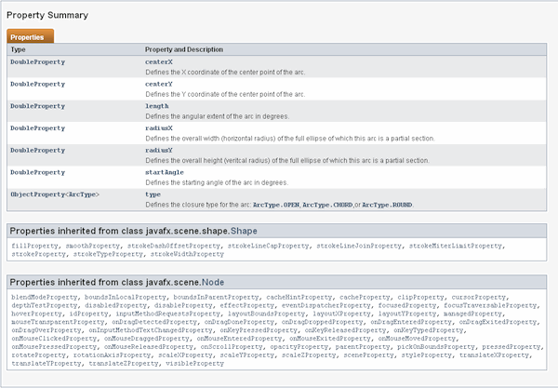Open the centerX property link
This screenshot has width=558, height=388.
coord(159,61)
